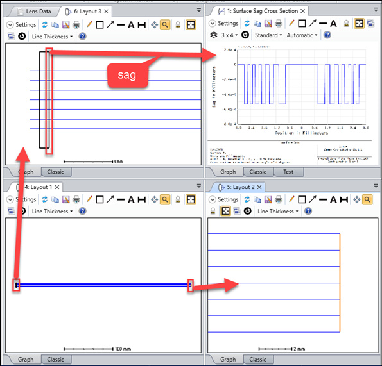The width and height of the screenshot is (382, 366).
Task: Refresh the Layout 3 window
Action: [44, 25]
